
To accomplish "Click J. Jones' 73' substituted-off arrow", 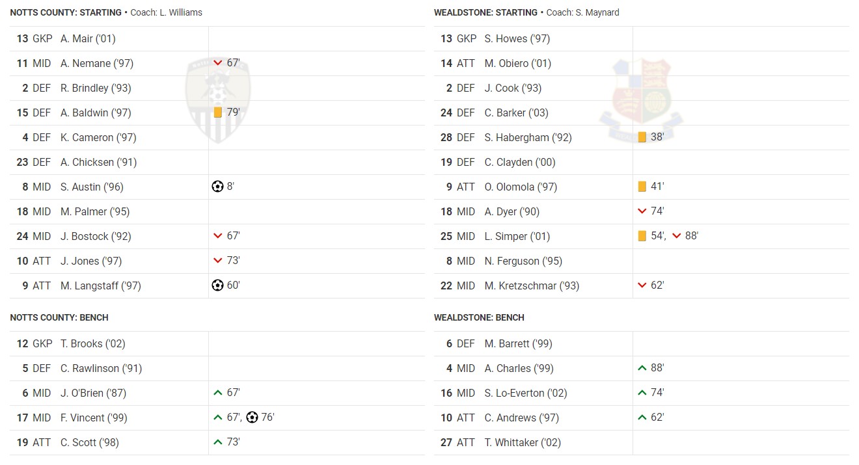I will pos(218,261).
